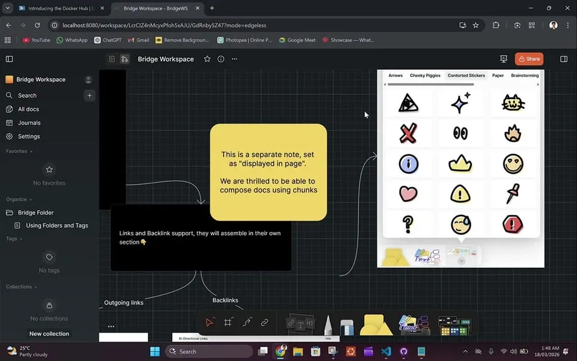Open Search in sidebar

pos(27,96)
